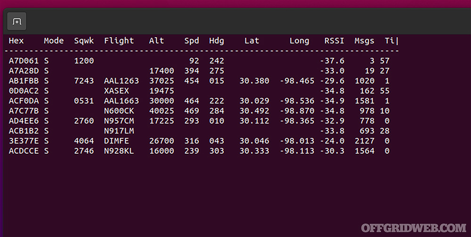
Task: Click squawk code 7243
Action: coord(84,81)
